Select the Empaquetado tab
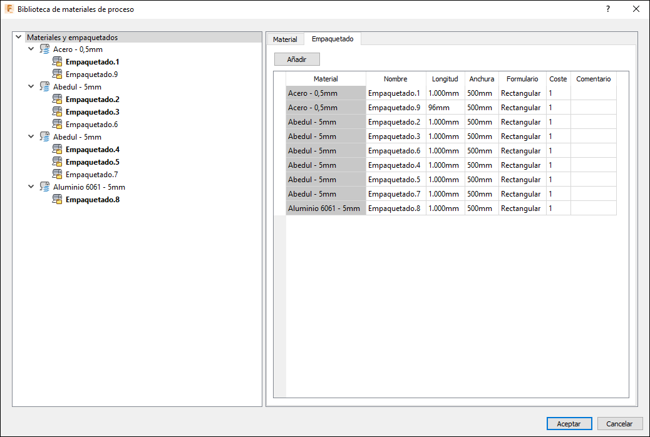 [x=333, y=39]
